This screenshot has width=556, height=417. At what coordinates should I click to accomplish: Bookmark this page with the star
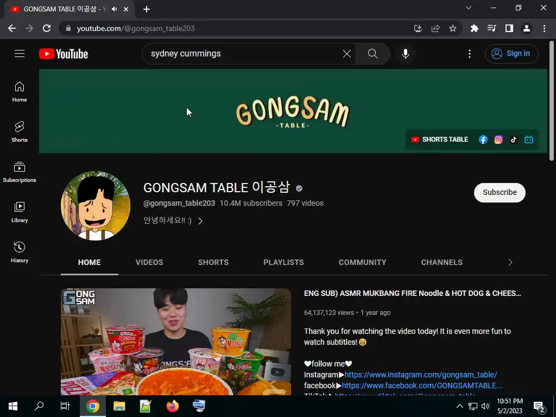pos(453,28)
